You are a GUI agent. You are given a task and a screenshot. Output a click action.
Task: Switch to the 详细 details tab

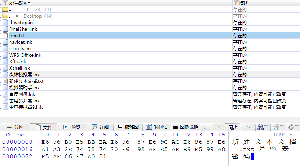100,127
